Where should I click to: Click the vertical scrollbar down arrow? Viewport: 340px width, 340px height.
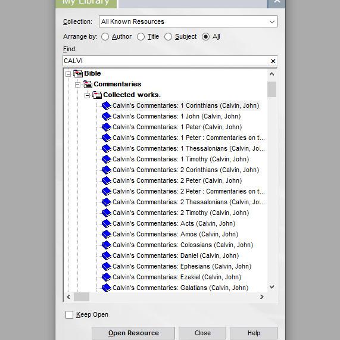272,287
